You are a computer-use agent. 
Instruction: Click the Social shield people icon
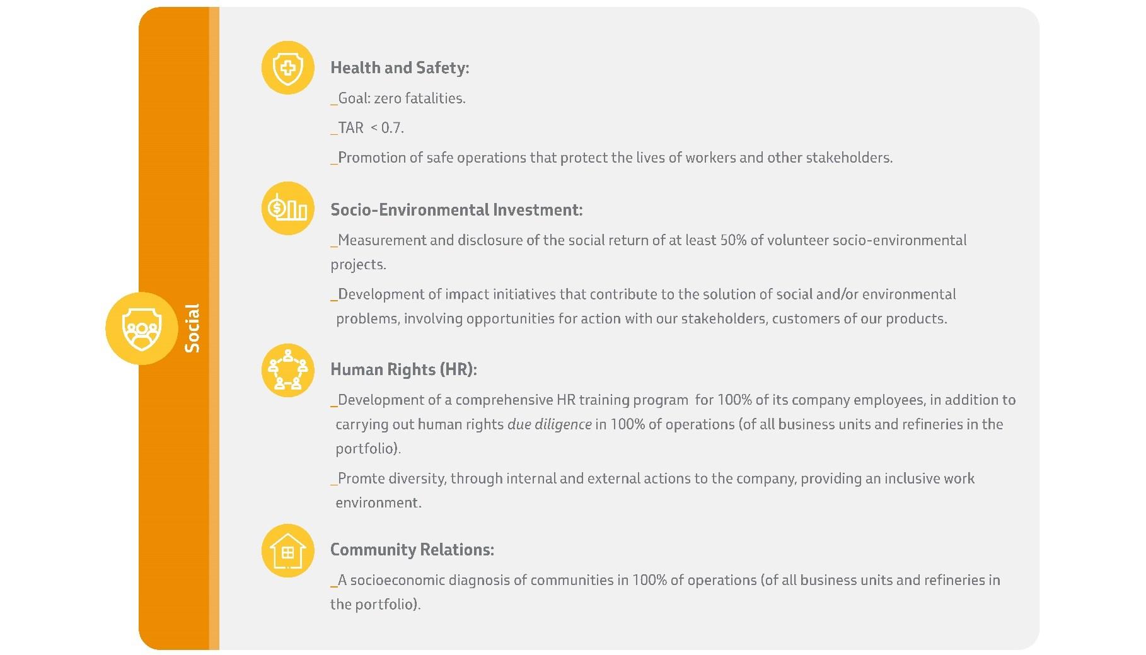(142, 328)
